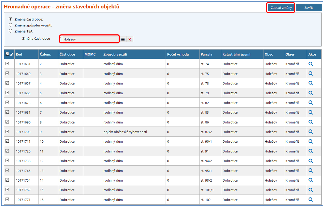
Task: Choose the Změna způsobu využití option
Action: tap(11, 25)
